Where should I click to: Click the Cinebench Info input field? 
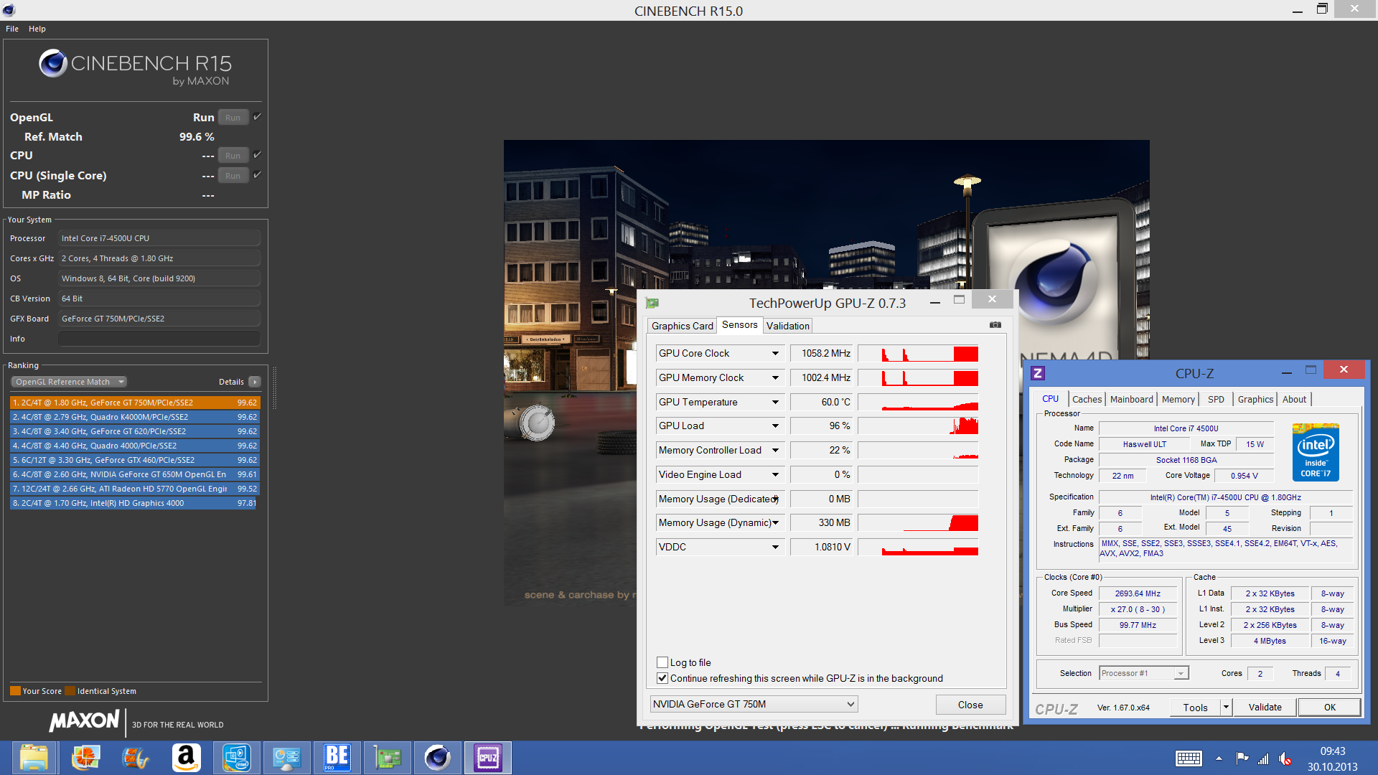click(159, 339)
